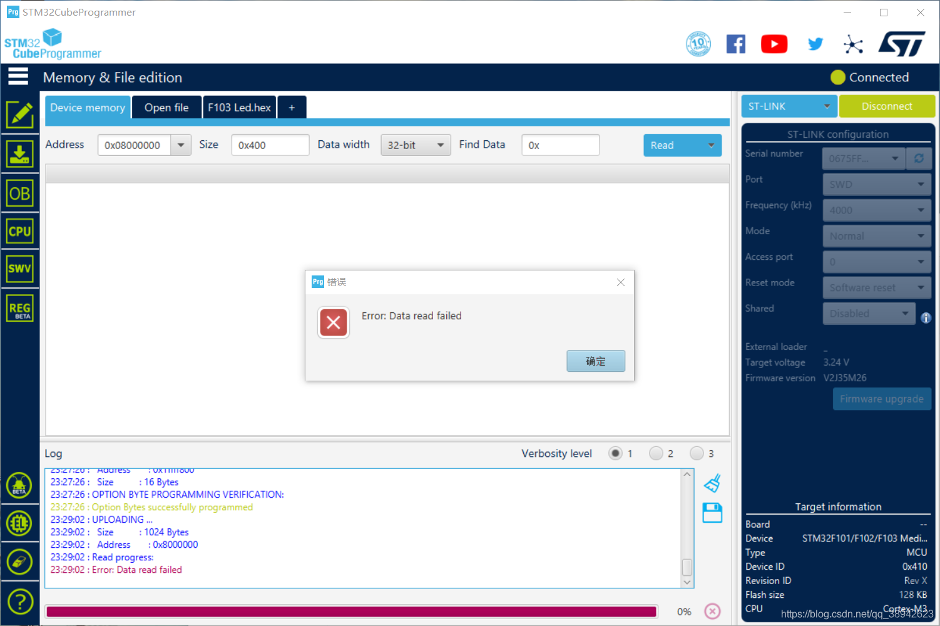Screen dimensions: 940x626
Task: Add a new tab with plus
Action: [x=292, y=108]
